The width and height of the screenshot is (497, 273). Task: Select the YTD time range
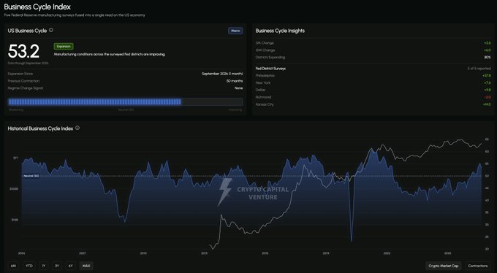(29, 266)
